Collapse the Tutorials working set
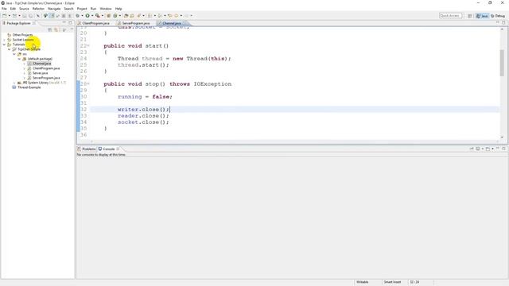The image size is (509, 286). click(x=4, y=44)
